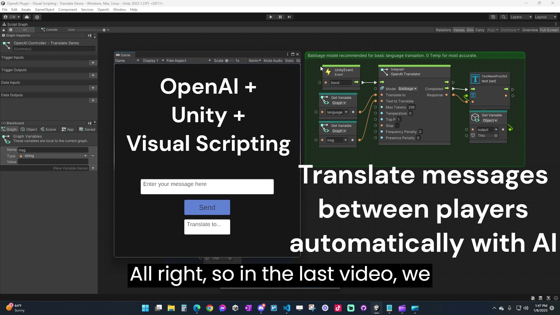Open the Layers dropdown
The width and height of the screenshot is (560, 315).
click(x=521, y=17)
